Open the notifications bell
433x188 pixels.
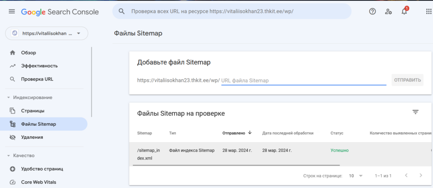tap(404, 11)
